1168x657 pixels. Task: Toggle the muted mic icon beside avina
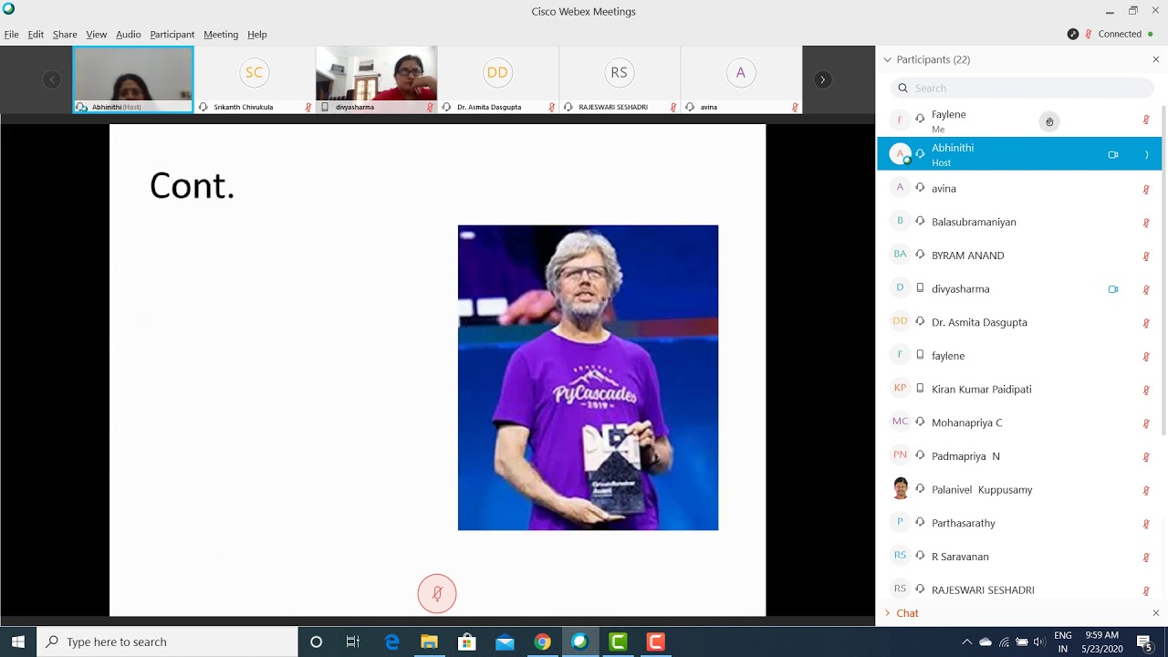pos(1146,189)
